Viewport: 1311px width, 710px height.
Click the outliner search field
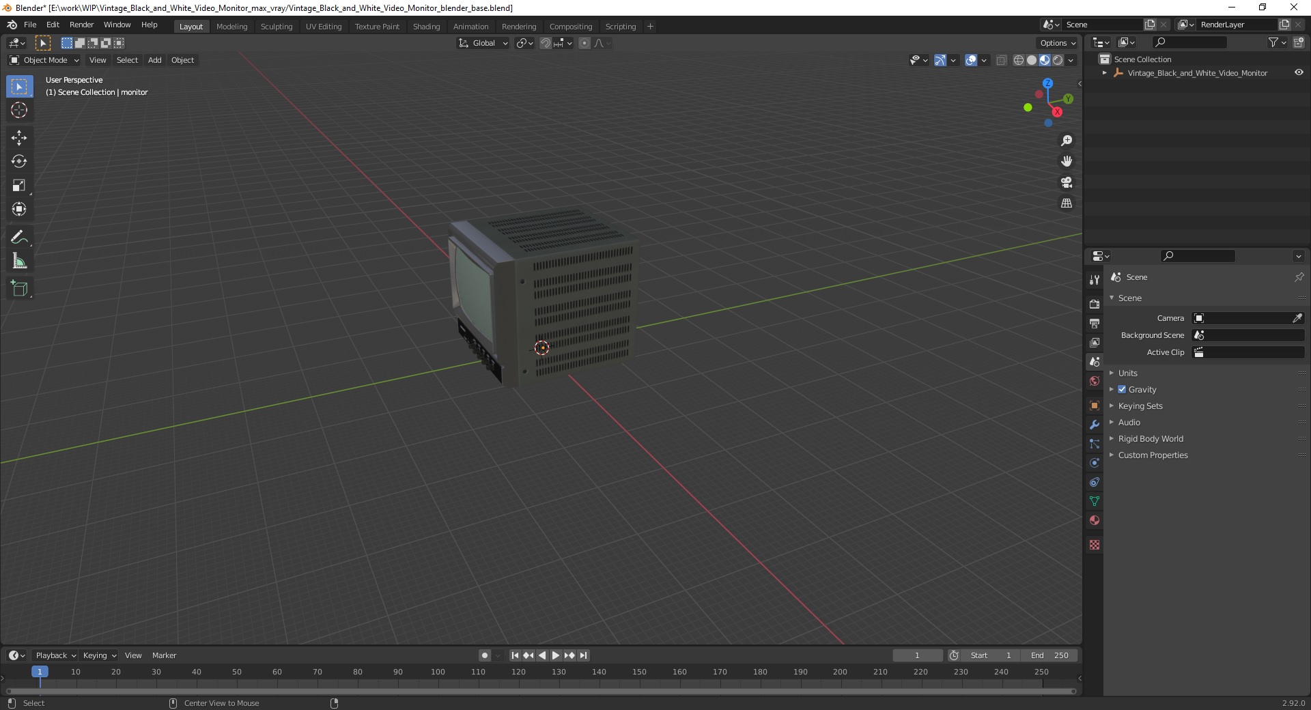[1189, 42]
